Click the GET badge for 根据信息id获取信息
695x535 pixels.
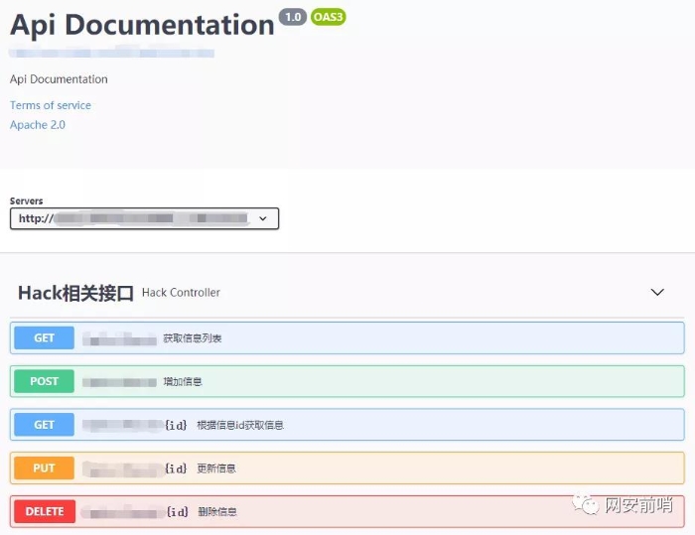pos(45,425)
